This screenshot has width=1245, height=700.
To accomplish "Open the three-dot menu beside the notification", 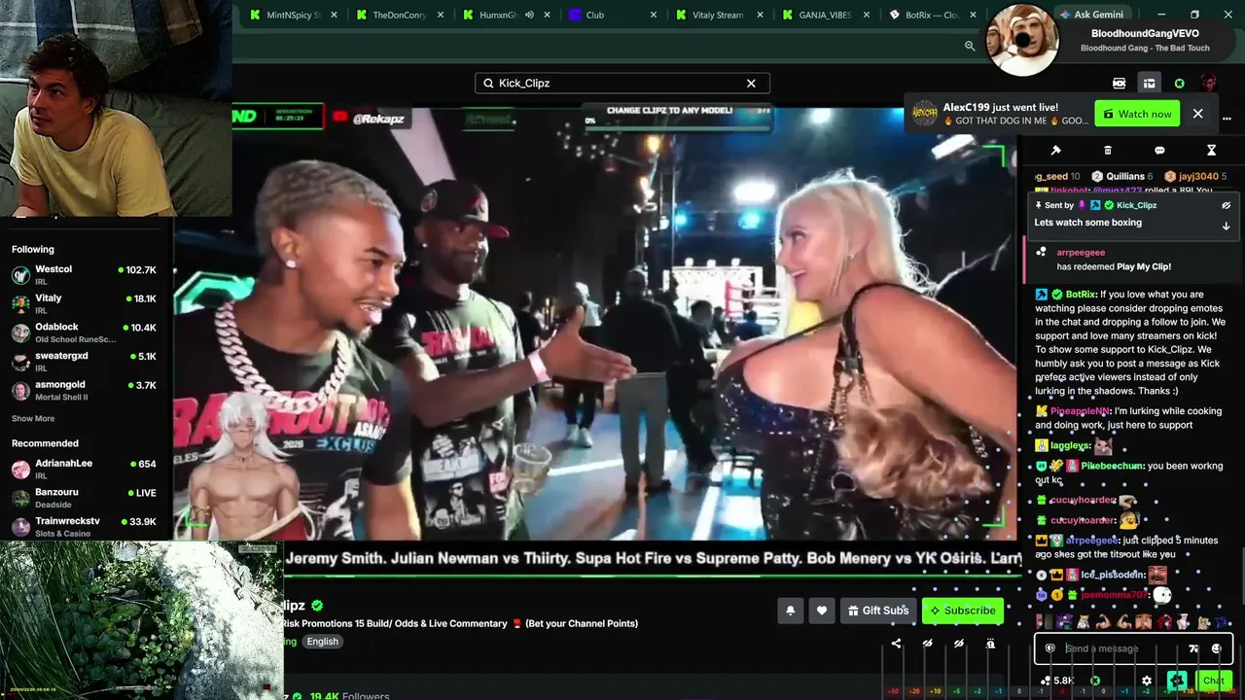I will [x=1227, y=119].
